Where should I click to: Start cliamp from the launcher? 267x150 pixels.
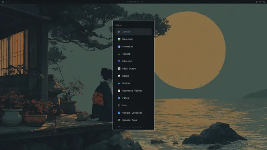[133, 54]
